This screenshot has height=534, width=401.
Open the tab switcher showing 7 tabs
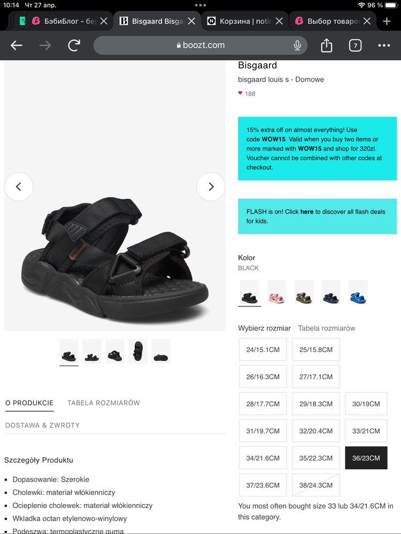tap(355, 45)
